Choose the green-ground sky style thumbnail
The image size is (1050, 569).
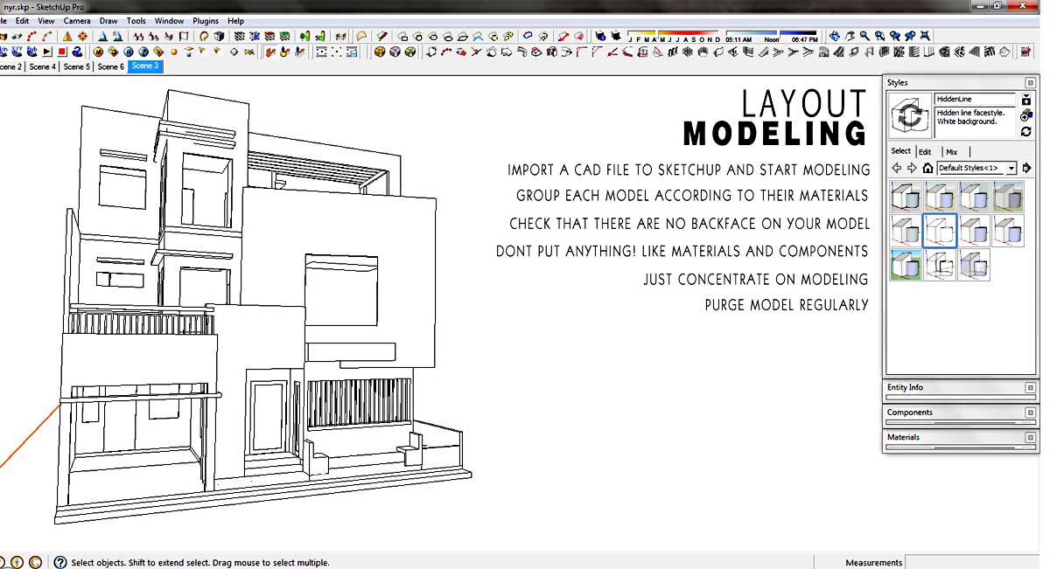906,265
